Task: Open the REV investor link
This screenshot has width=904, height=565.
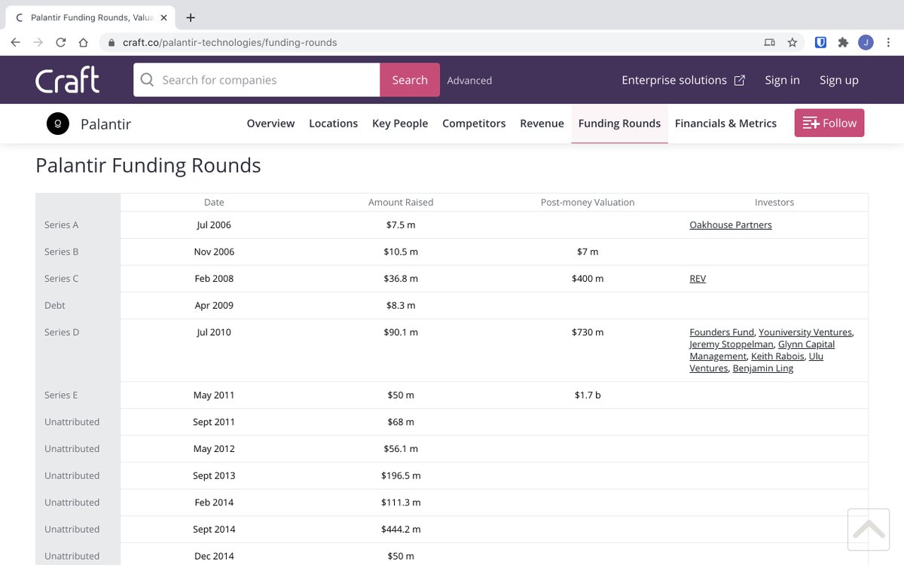Action: tap(698, 279)
